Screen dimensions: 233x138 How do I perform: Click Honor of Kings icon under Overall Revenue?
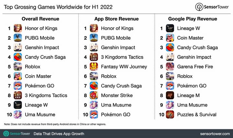18,28
